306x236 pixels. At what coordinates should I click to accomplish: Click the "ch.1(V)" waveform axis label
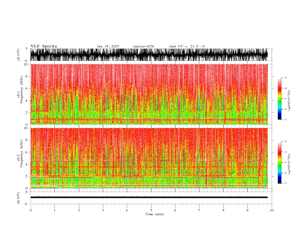pyautogui.click(x=19, y=55)
